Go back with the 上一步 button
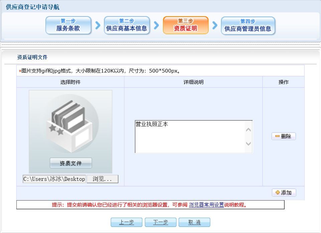This screenshot has height=233, width=321. (127, 222)
